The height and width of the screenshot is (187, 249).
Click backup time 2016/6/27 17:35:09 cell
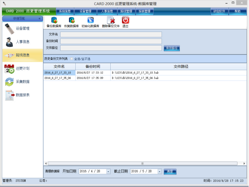pos(93,78)
